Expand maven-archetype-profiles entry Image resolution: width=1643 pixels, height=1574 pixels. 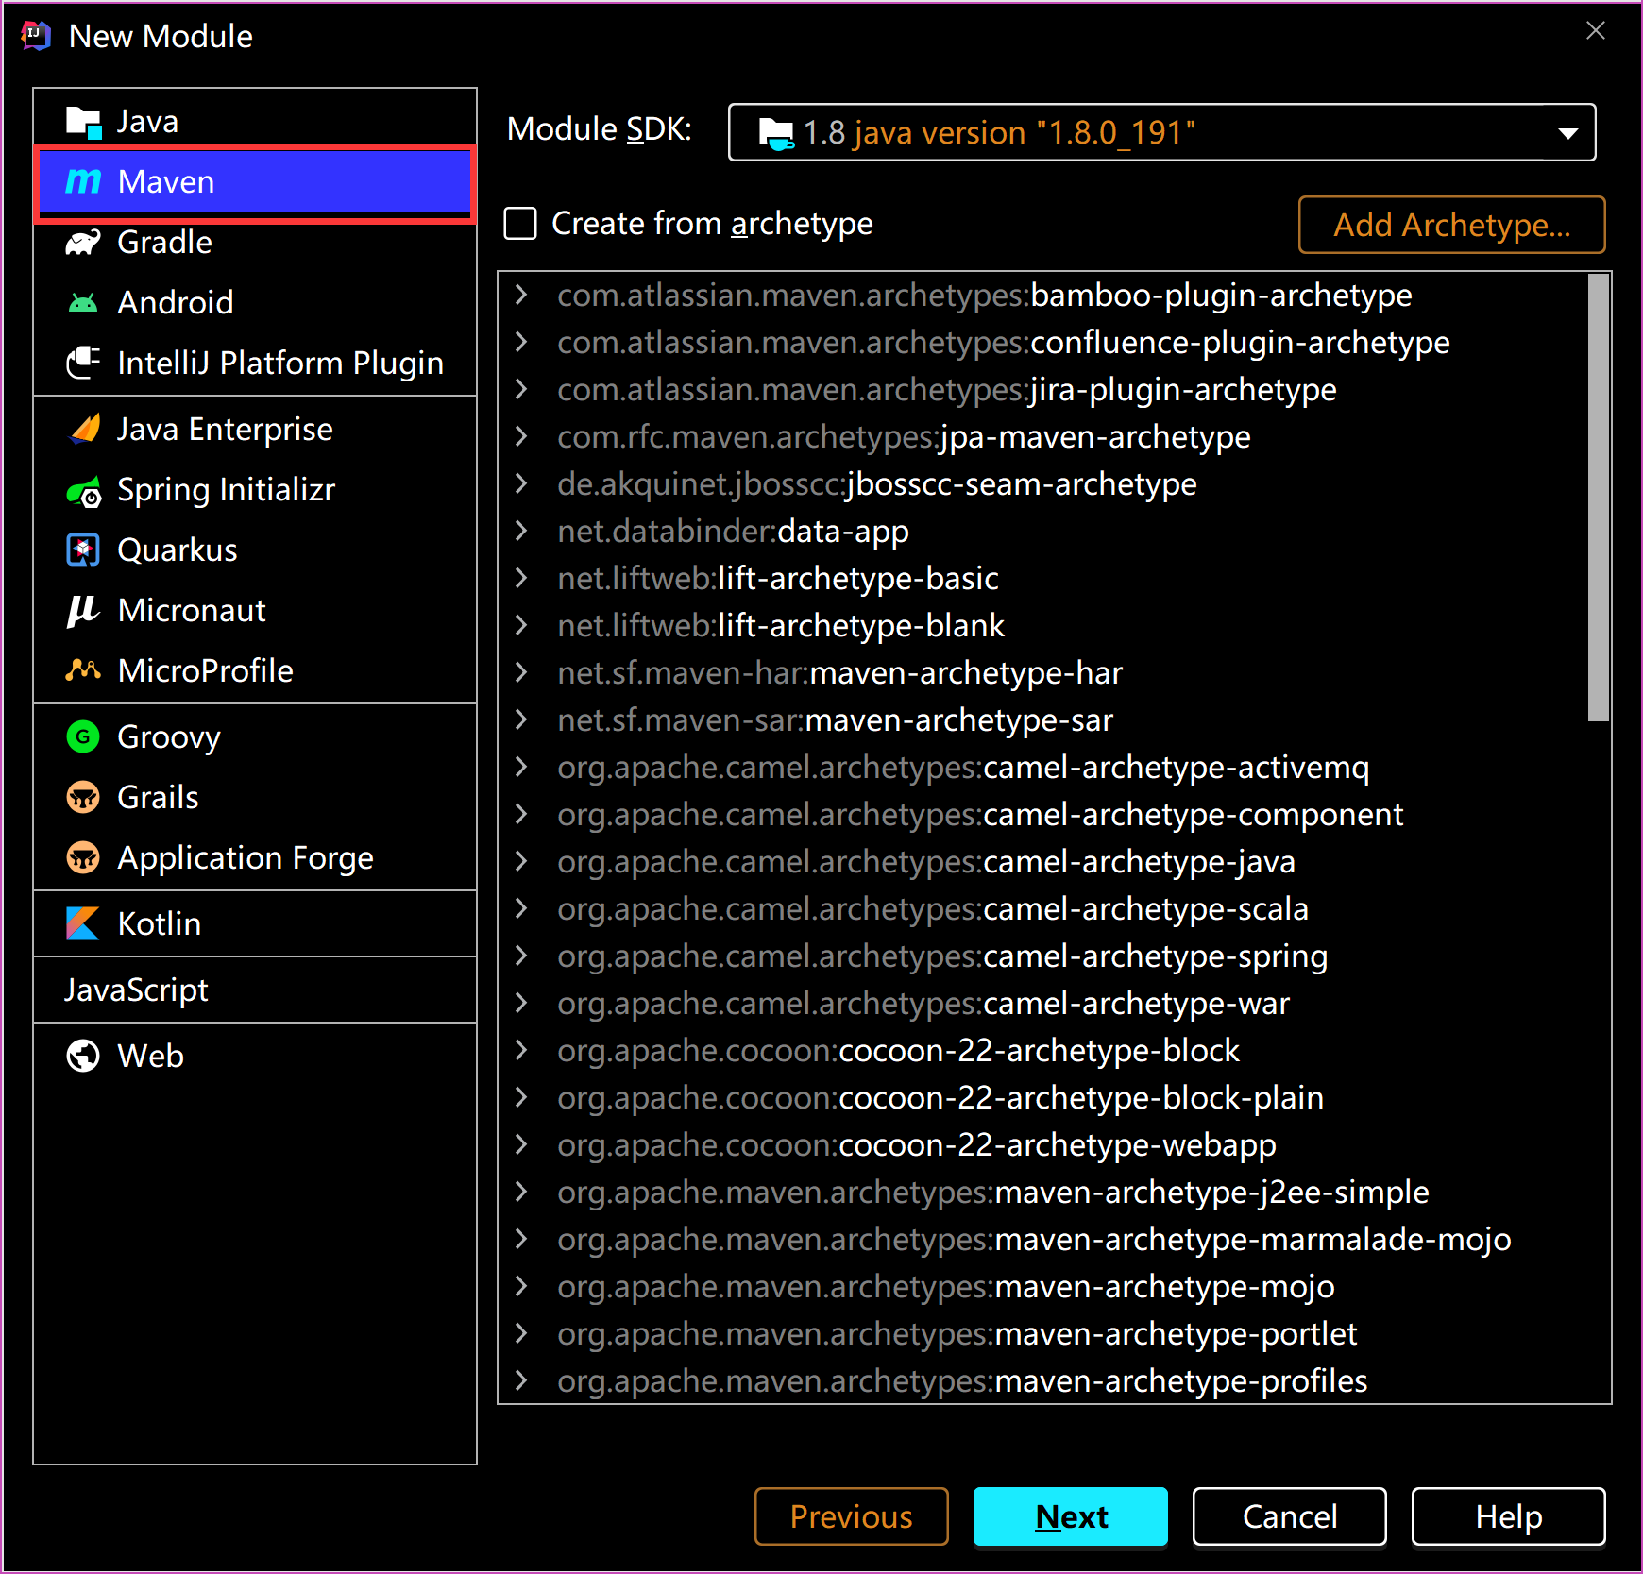tap(520, 1380)
